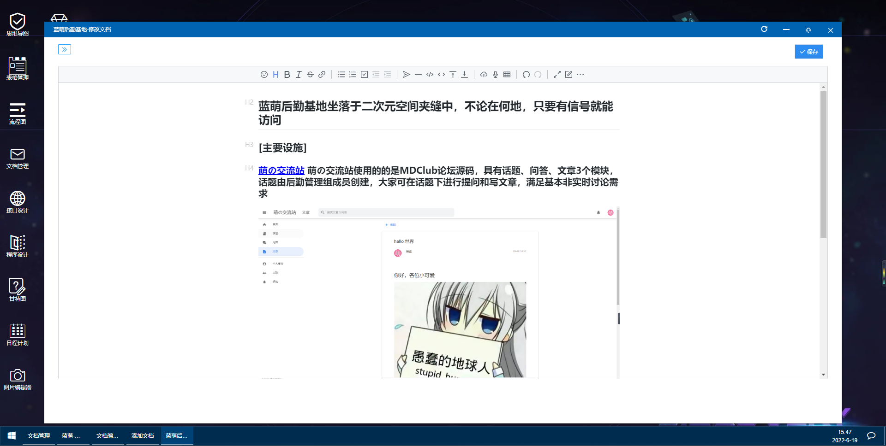The image size is (886, 446).
Task: Expand the collapsed side panel chevron
Action: pyautogui.click(x=65, y=49)
